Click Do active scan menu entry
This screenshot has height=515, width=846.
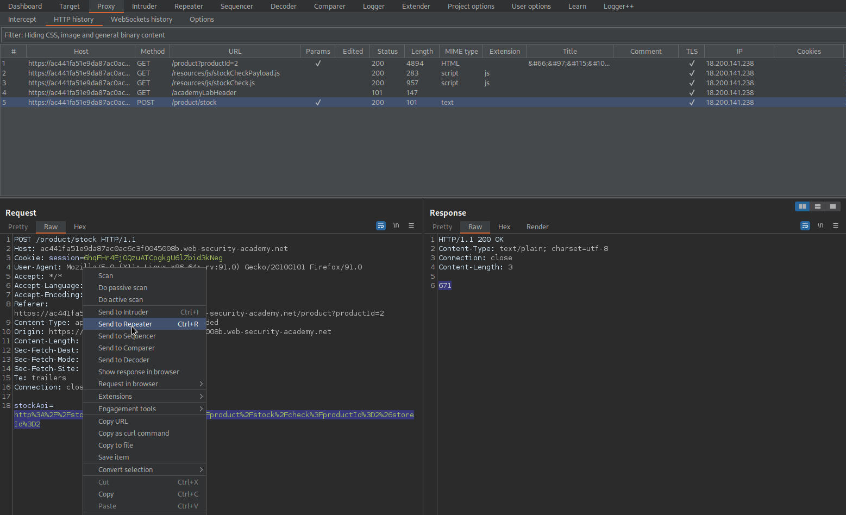(145, 299)
